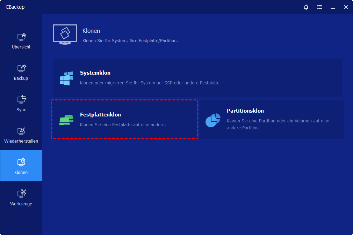Minimize the CBackup window
Viewport: 353px width, 235px height.
pyautogui.click(x=333, y=7)
